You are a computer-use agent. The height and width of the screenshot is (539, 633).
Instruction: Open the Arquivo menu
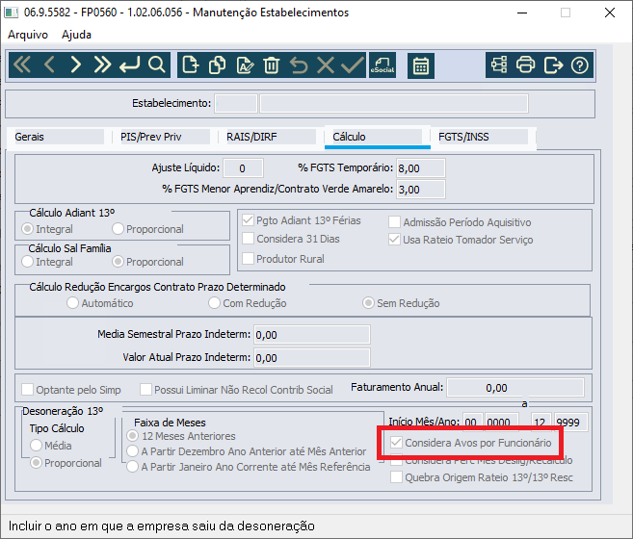pos(28,35)
